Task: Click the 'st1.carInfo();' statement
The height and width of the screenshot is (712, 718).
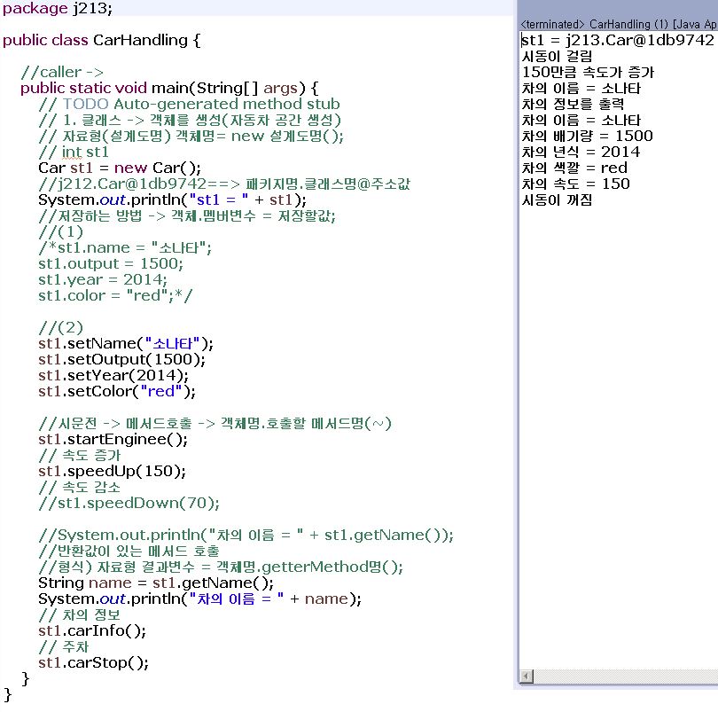Action: coord(92,631)
